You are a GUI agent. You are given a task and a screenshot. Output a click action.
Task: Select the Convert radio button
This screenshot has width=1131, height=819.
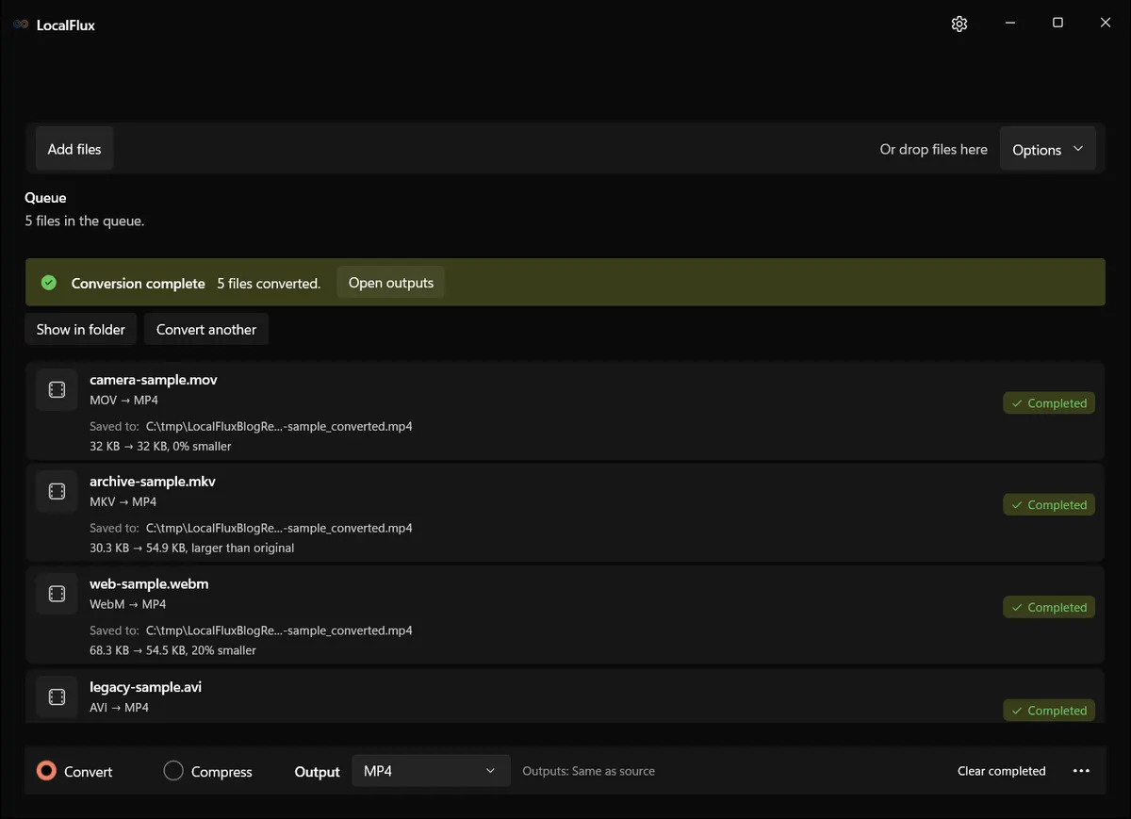click(46, 771)
